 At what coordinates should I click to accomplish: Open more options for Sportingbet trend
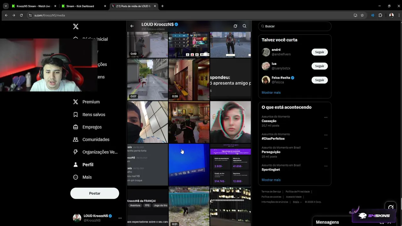click(x=326, y=166)
